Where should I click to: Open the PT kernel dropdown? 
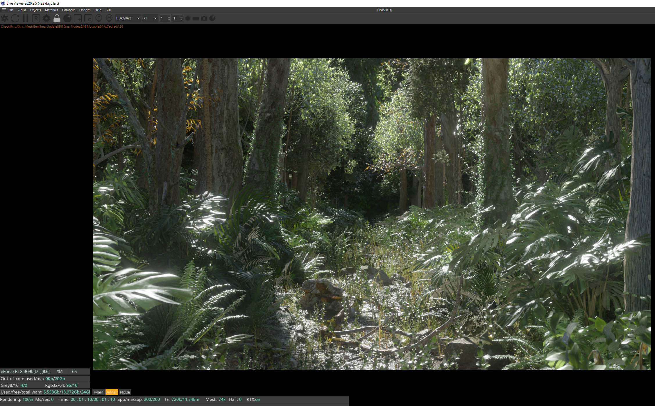[x=150, y=18]
